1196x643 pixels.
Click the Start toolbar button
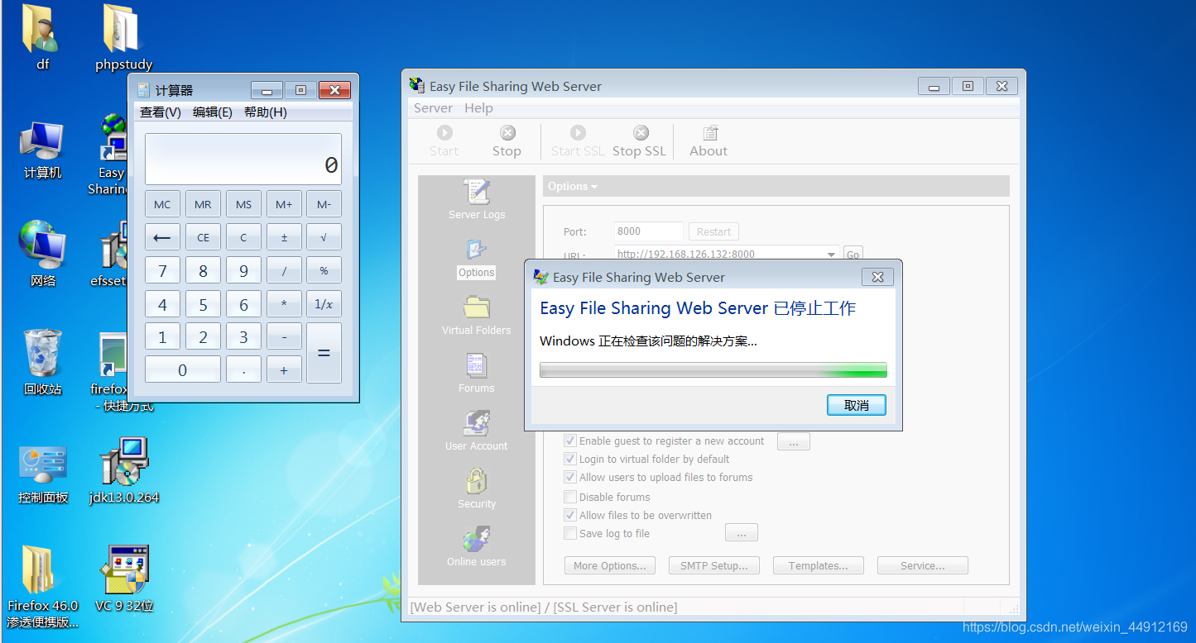click(x=444, y=141)
